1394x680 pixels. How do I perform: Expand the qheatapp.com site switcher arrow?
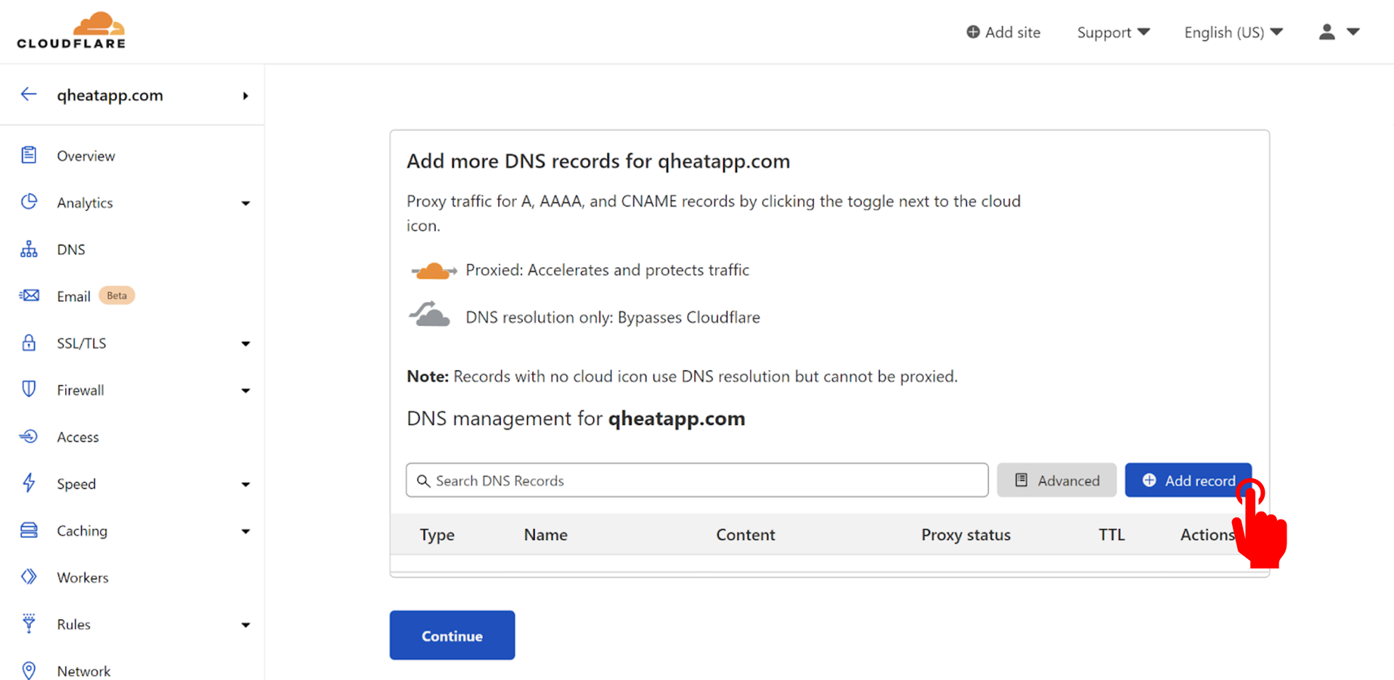click(245, 96)
